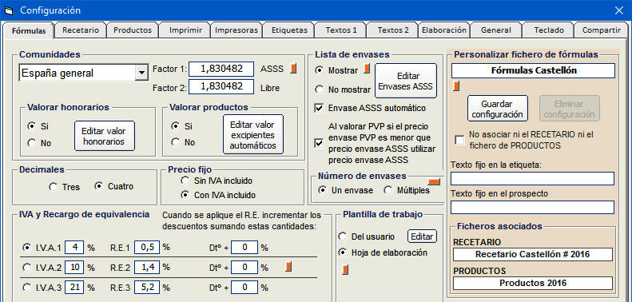
Task: Click Recetario Castellón # 2016 field
Action: (532, 254)
